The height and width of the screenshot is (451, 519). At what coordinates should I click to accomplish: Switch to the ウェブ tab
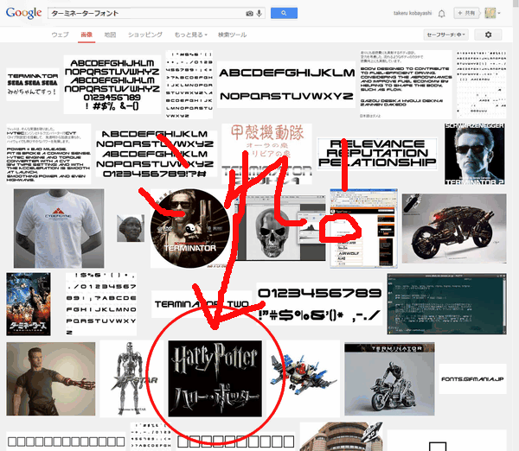pos(61,35)
